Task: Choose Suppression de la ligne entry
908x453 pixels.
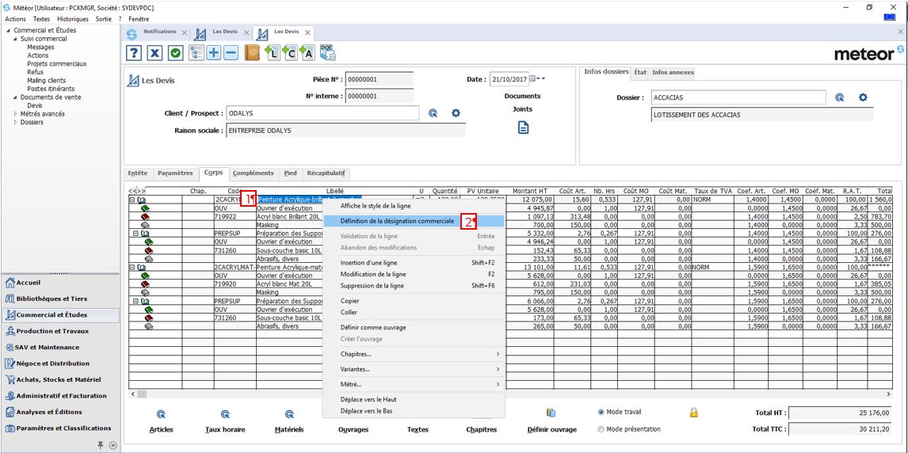Action: 414,286
